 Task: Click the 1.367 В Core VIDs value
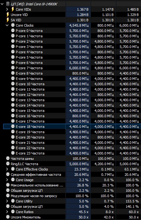pyautogui.click(x=83, y=9)
